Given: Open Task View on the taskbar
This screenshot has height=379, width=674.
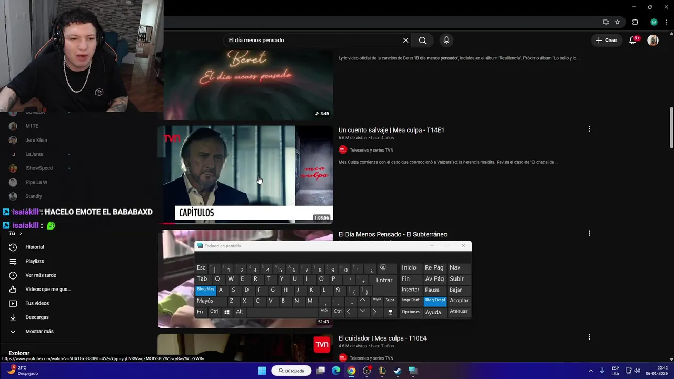Looking at the screenshot, I should click(x=321, y=371).
